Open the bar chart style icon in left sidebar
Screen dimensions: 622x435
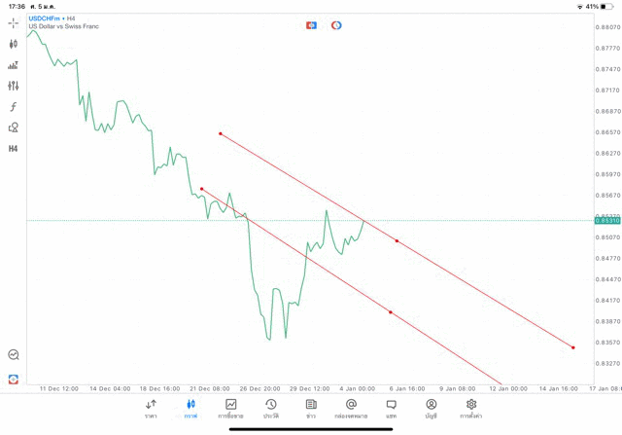(x=13, y=65)
